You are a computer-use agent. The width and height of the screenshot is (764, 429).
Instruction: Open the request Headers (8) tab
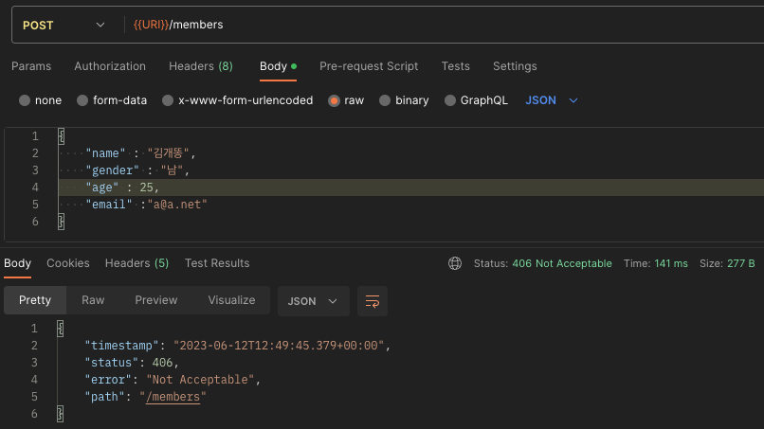(201, 66)
